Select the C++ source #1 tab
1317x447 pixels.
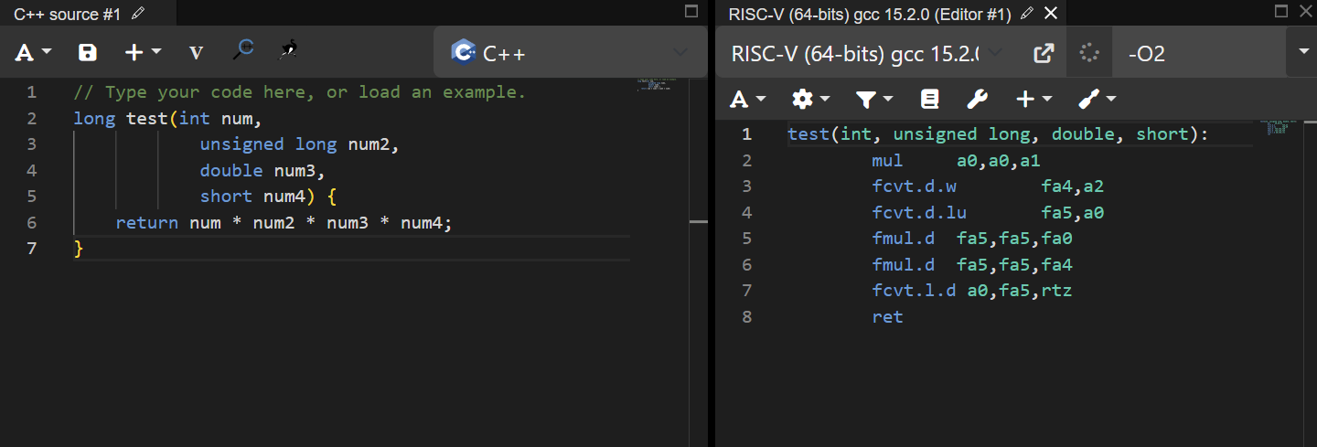(67, 13)
